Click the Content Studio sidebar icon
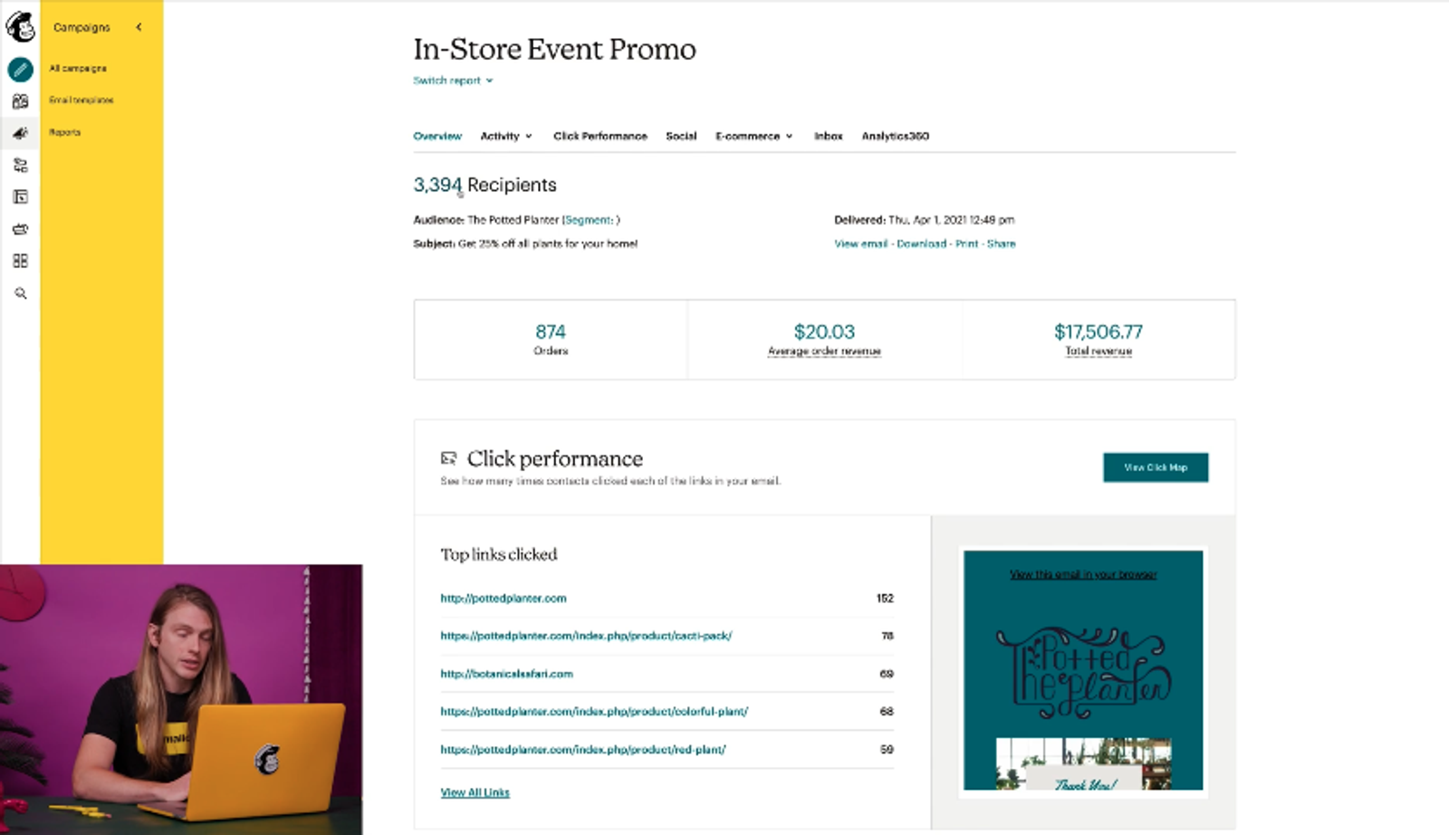1449x835 pixels. [x=20, y=229]
